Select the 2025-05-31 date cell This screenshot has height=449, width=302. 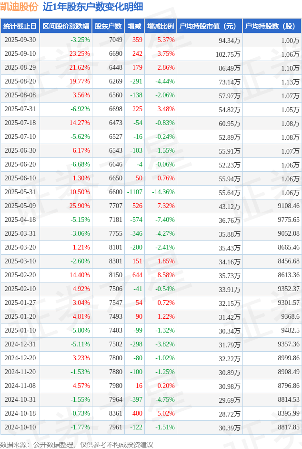(20, 192)
